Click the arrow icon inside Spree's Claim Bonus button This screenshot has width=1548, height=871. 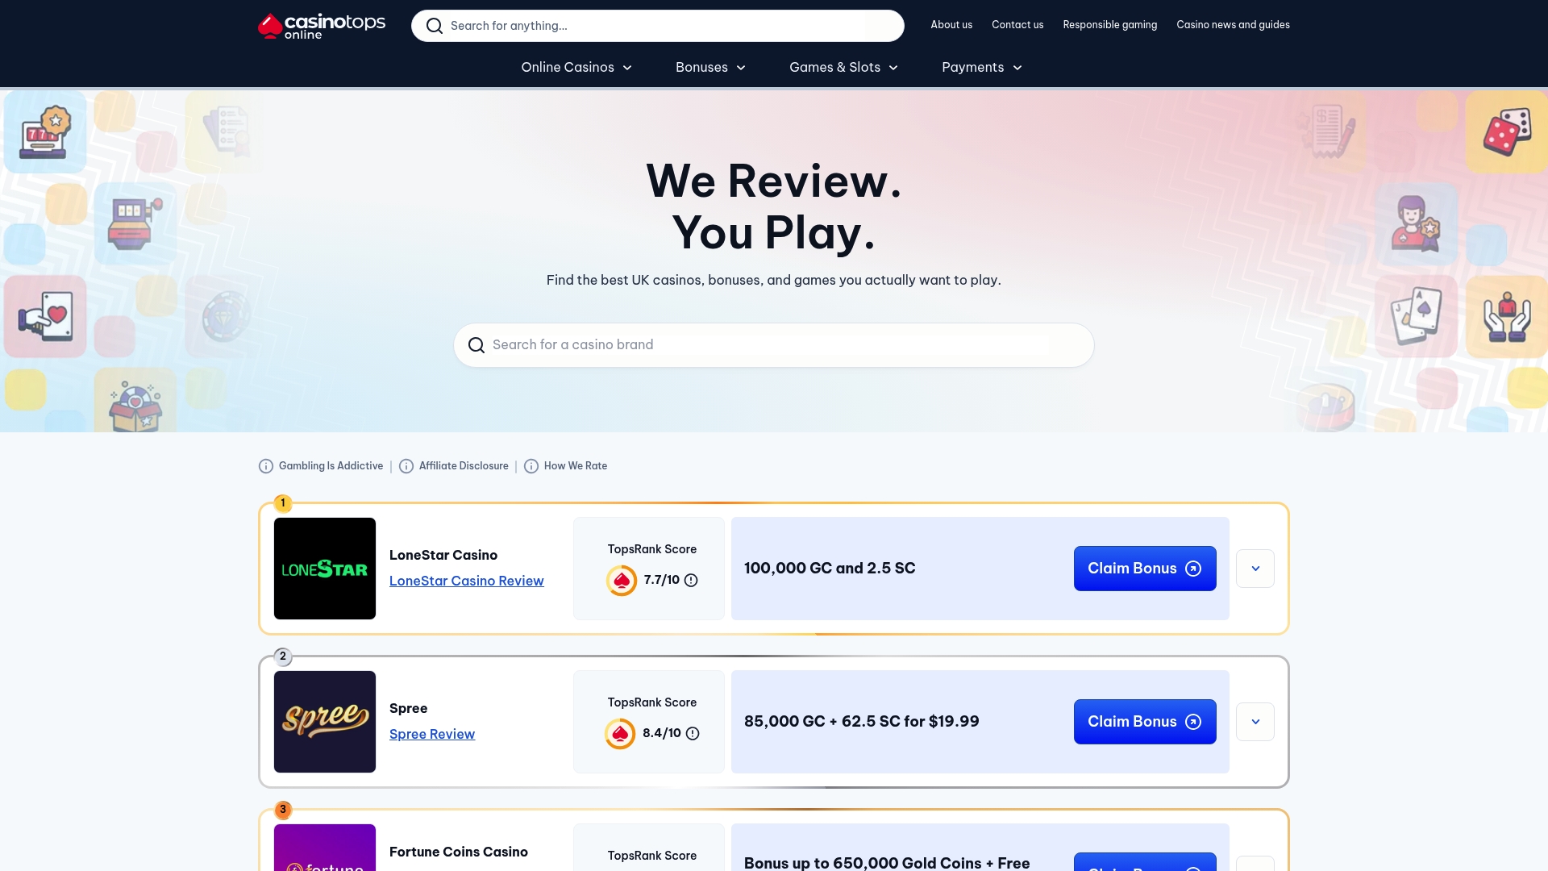[x=1192, y=722]
